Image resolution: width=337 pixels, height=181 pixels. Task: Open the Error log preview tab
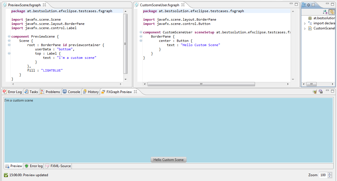pos(34,166)
